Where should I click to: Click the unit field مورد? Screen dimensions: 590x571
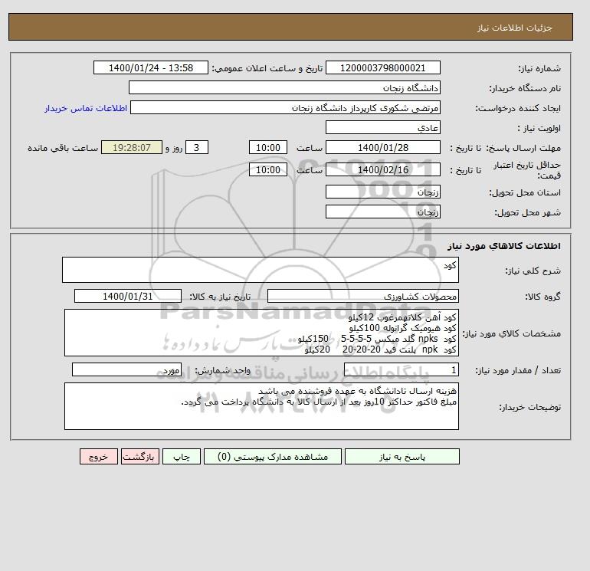click(x=126, y=370)
